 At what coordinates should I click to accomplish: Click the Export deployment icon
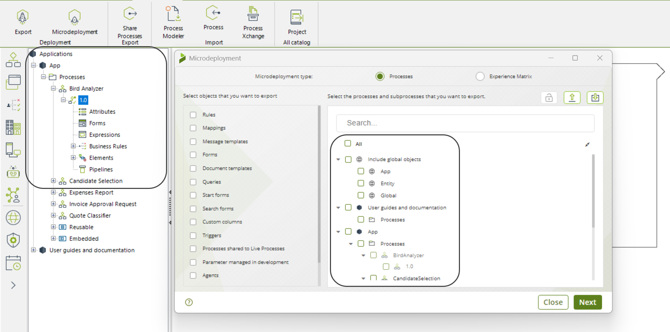pyautogui.click(x=23, y=17)
